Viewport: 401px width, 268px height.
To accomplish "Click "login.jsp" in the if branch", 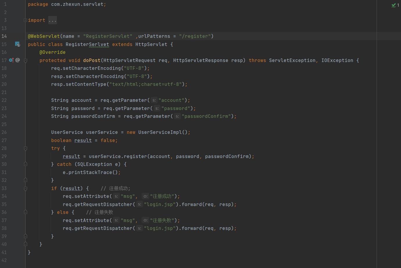I will coord(160,205).
